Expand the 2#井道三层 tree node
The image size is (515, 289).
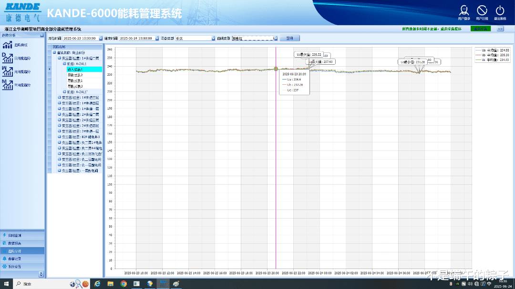point(60,120)
